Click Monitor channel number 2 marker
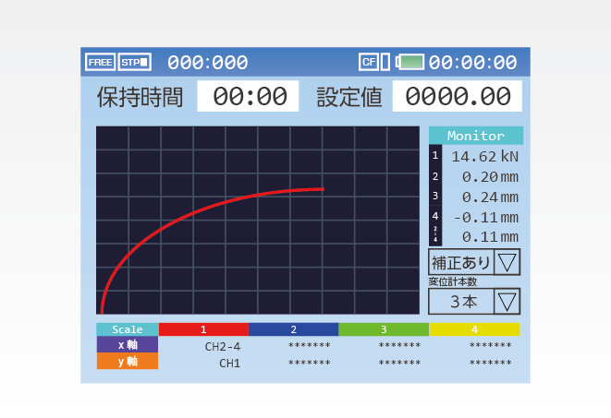611x418 pixels. [x=435, y=176]
